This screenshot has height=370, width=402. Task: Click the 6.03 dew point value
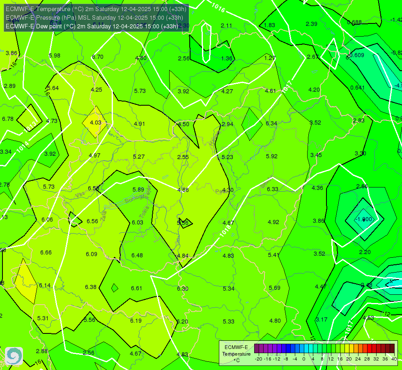pos(138,222)
